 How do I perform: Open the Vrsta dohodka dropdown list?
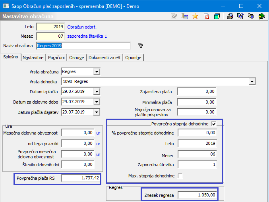pos(252,82)
